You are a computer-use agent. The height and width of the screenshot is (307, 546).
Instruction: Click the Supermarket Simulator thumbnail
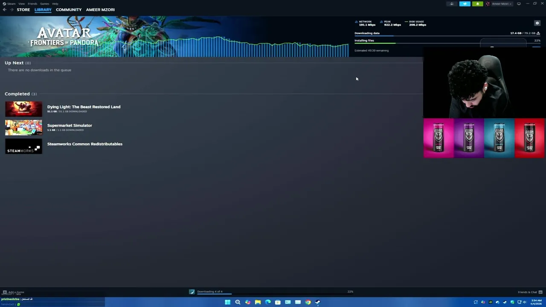coord(23,127)
